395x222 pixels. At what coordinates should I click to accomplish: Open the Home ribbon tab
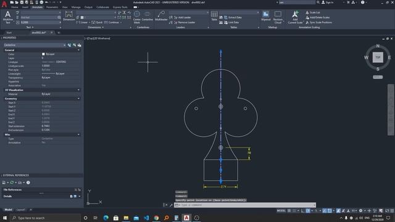click(x=15, y=7)
